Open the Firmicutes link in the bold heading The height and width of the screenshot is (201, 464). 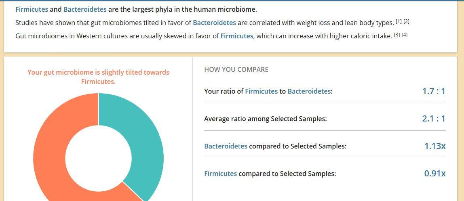point(32,9)
